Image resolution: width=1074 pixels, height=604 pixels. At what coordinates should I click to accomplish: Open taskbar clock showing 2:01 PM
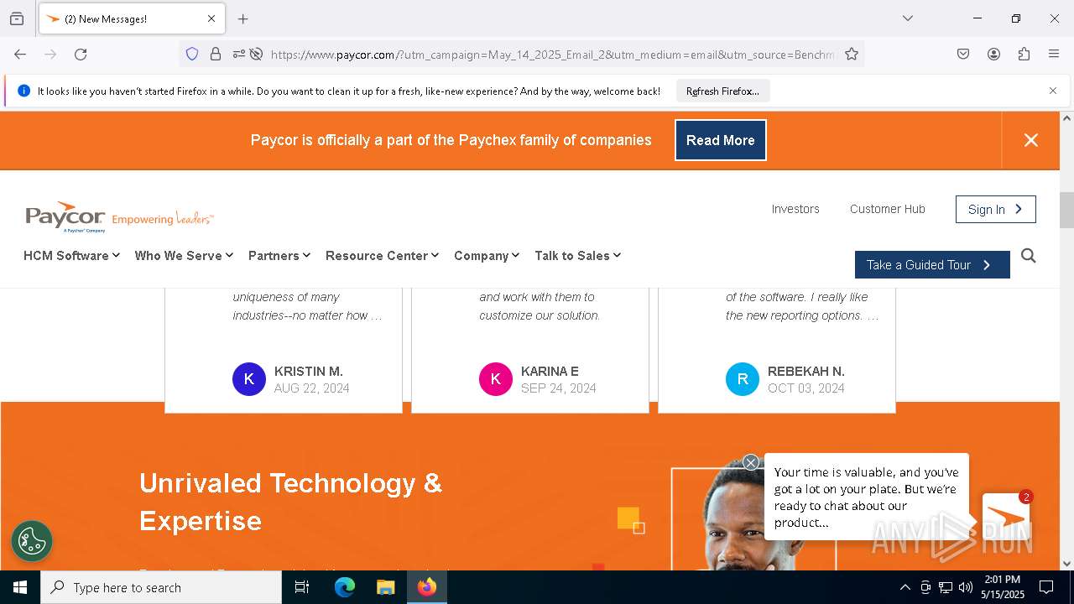click(x=1002, y=587)
